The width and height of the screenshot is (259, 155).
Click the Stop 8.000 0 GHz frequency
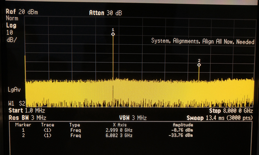coord(231,111)
